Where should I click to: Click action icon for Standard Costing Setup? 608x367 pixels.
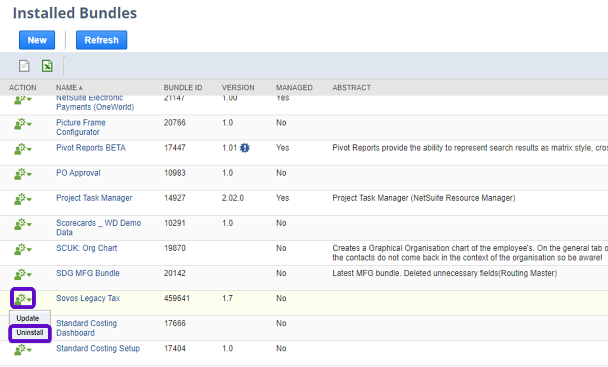23,350
